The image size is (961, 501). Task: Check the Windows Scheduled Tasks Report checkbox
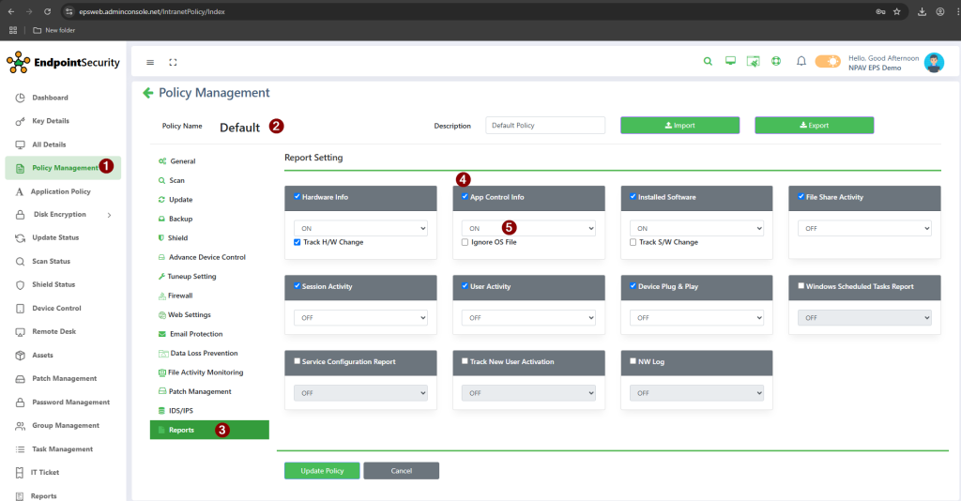(x=801, y=286)
